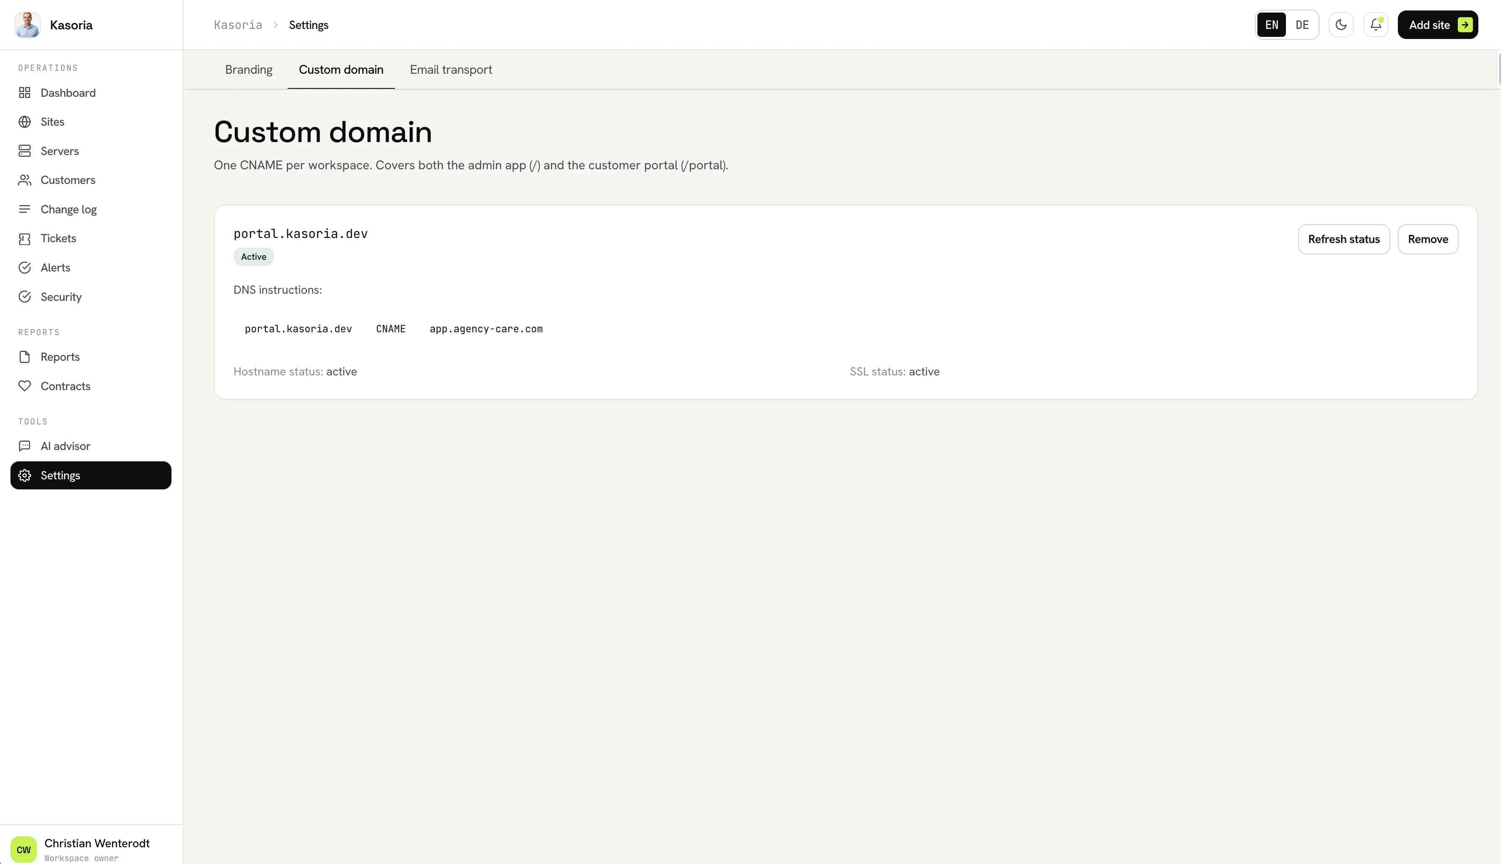Open Customers people icon
1501x864 pixels.
coord(24,180)
